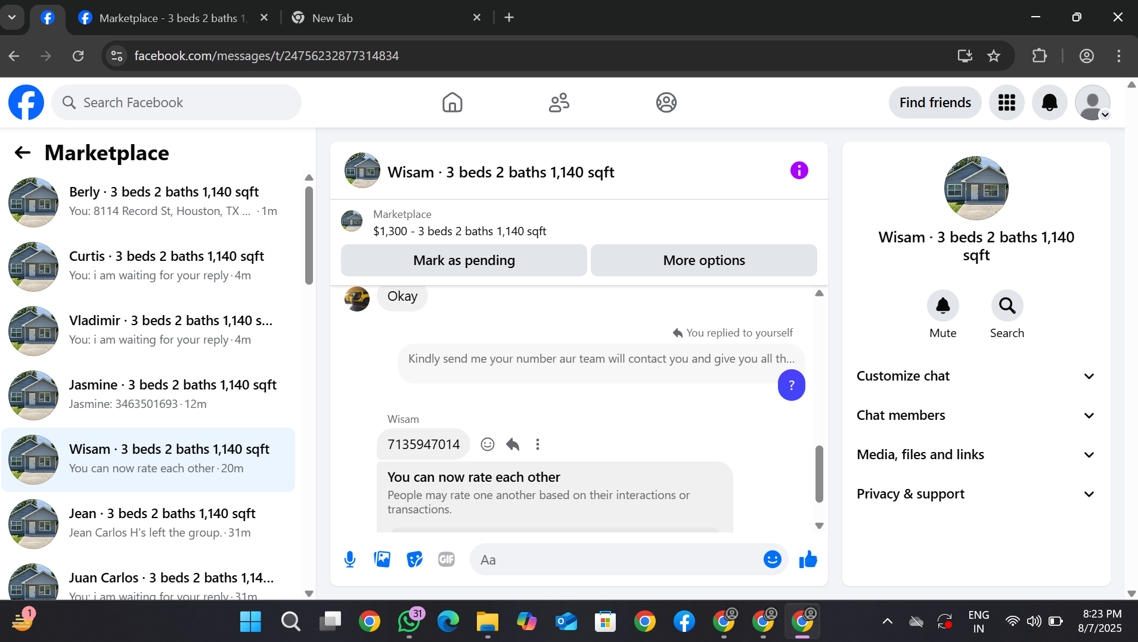Open conversation information purple icon
Viewport: 1138px width, 642px height.
coord(799,171)
